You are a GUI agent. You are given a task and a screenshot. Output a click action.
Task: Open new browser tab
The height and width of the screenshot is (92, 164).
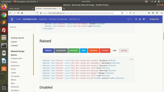pos(64,8)
